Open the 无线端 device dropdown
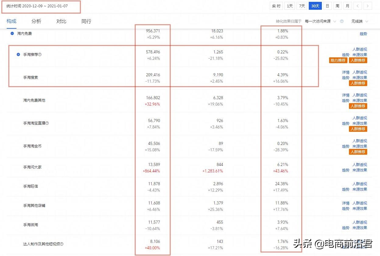Image resolution: width=380 pixels, height=256 pixels. 360,21
